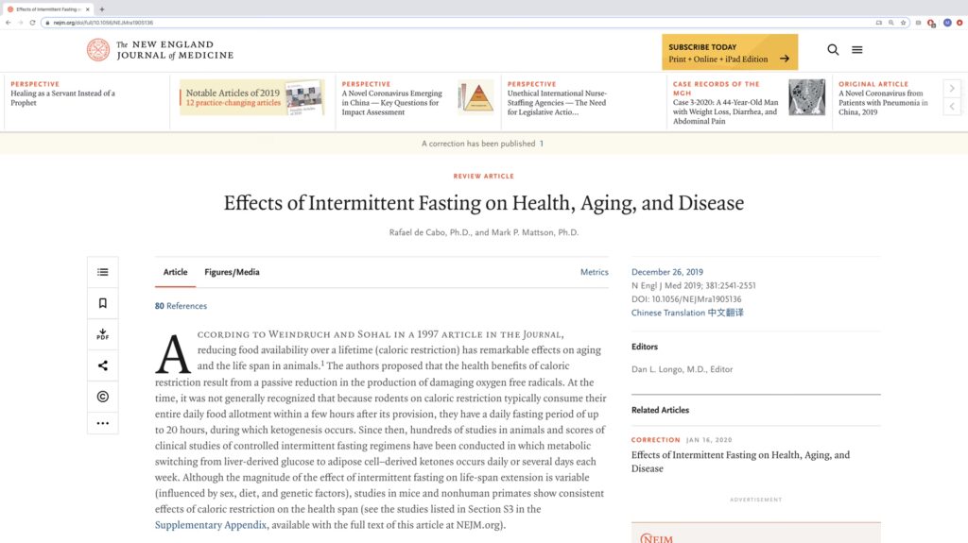This screenshot has width=968, height=543.
Task: Open the hamburger menu in header
Action: click(x=856, y=50)
